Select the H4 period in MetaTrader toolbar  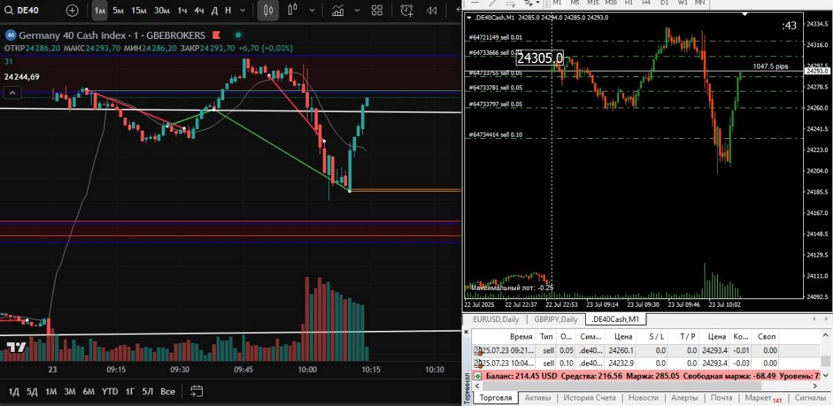click(646, 3)
